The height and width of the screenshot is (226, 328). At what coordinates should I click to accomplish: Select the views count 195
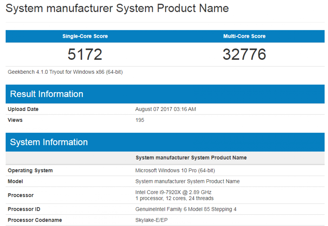(140, 120)
